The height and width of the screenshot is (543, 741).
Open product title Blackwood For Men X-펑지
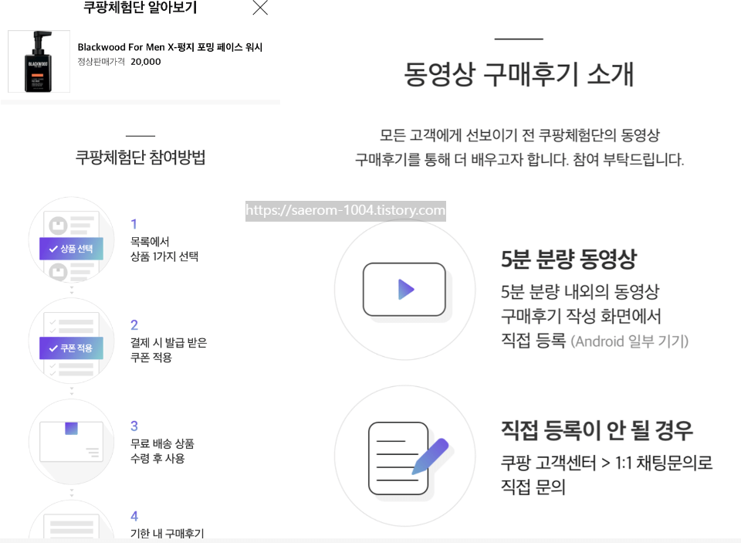tap(170, 47)
